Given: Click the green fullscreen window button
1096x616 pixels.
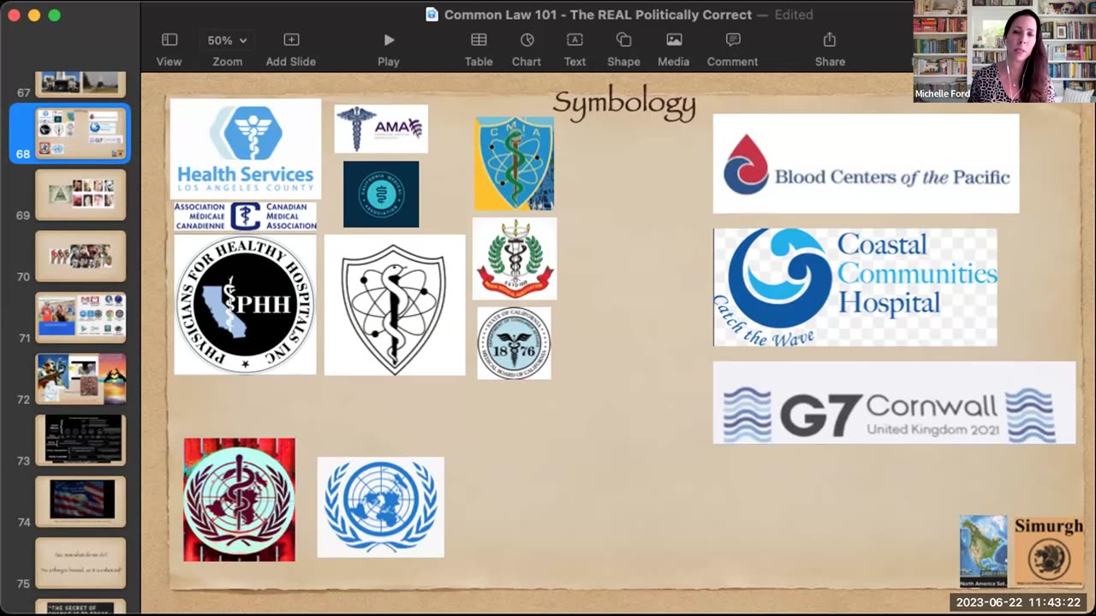Looking at the screenshot, I should pyautogui.click(x=54, y=15).
